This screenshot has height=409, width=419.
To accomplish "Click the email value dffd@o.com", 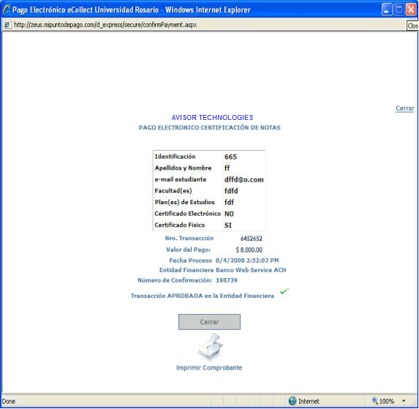I will tap(244, 180).
